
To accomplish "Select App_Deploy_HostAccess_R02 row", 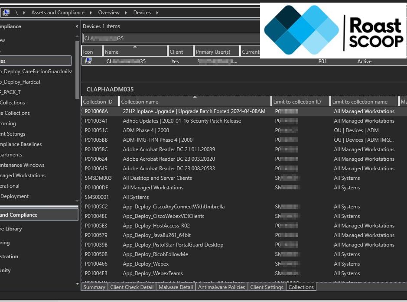I will [244, 226].
